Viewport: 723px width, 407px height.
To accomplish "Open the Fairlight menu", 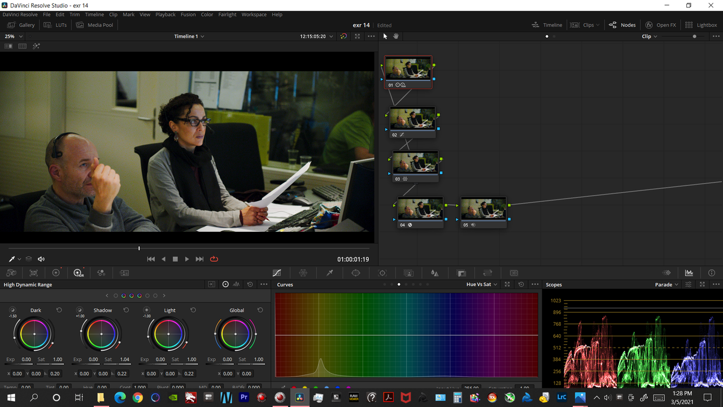I will pos(227,14).
